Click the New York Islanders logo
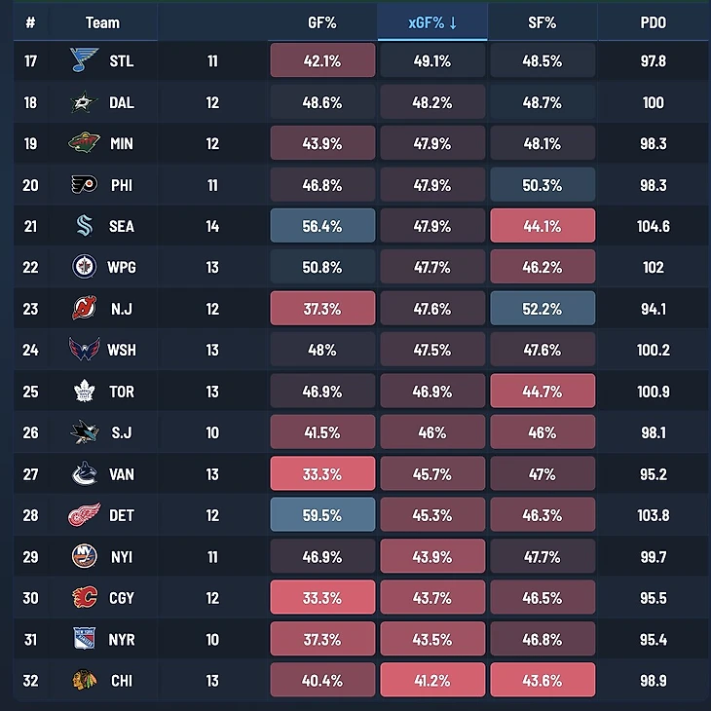The height and width of the screenshot is (711, 711). 85,556
